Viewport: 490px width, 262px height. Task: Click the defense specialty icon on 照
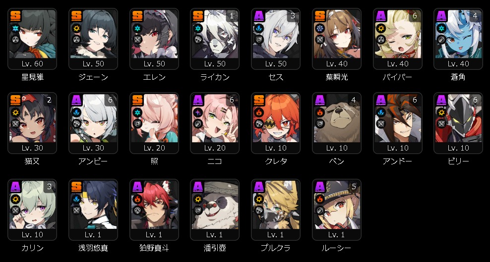click(137, 124)
